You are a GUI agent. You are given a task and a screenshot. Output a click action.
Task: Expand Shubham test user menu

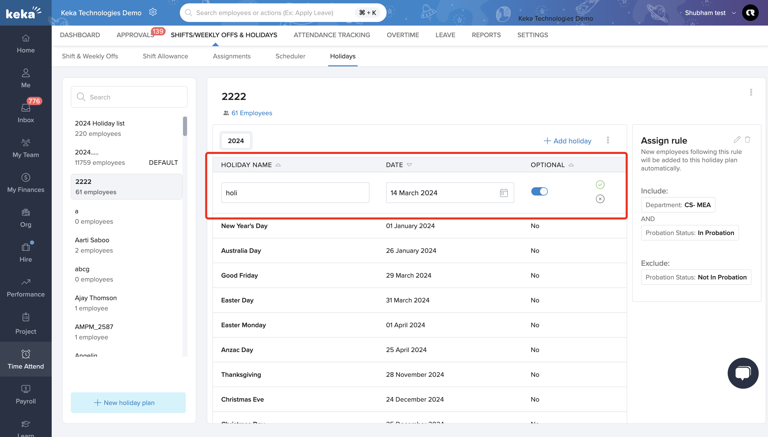click(x=733, y=13)
